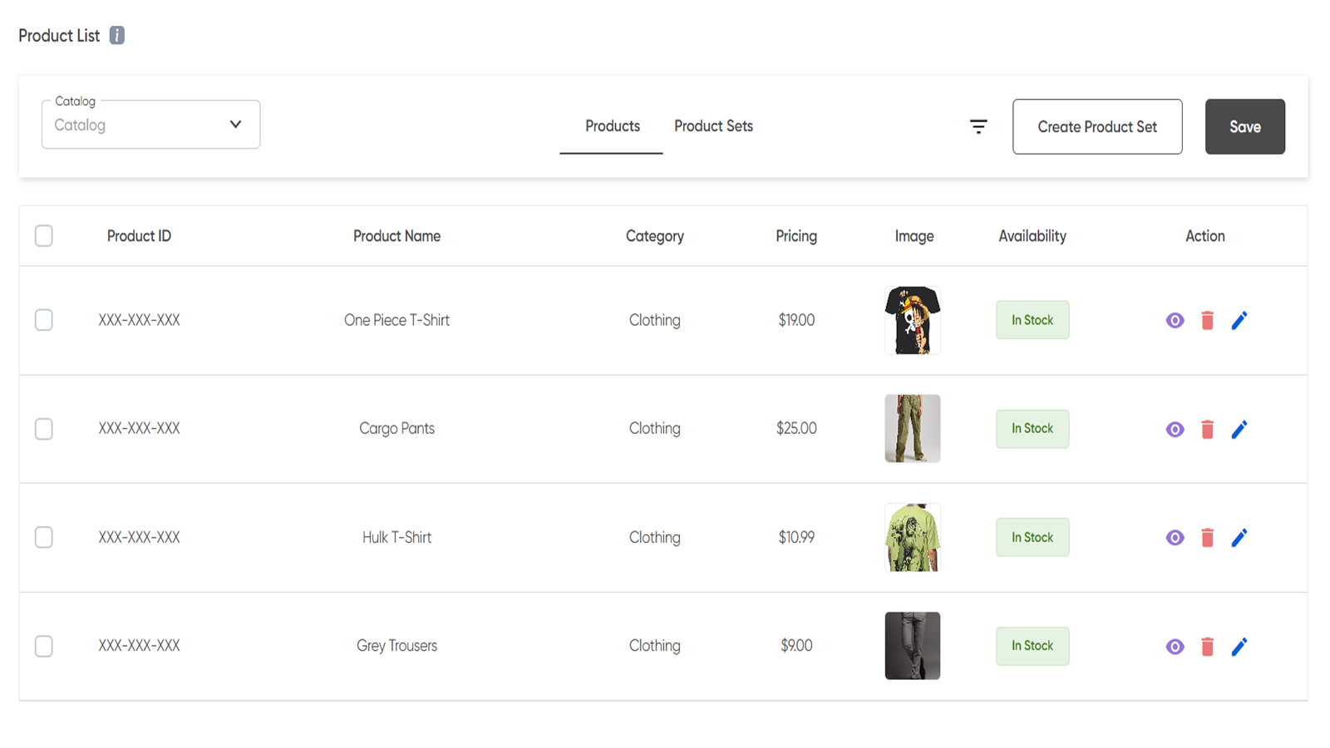The width and height of the screenshot is (1330, 748).
Task: Open the Grey Trousers product image thumbnail
Action: coord(913,646)
